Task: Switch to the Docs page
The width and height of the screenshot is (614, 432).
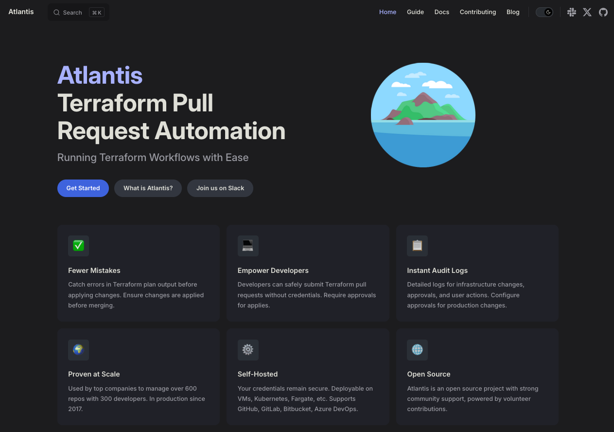Action: [441, 12]
